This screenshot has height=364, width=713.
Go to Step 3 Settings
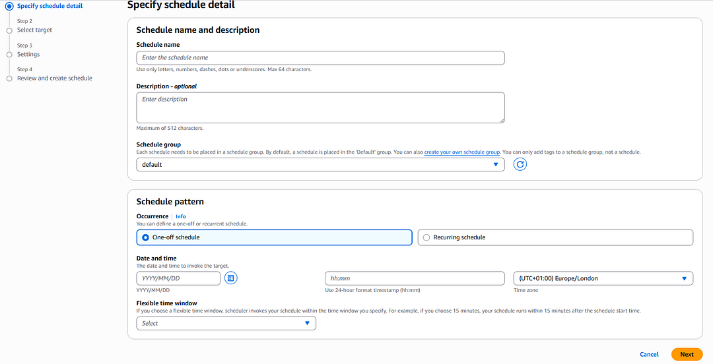click(x=28, y=54)
